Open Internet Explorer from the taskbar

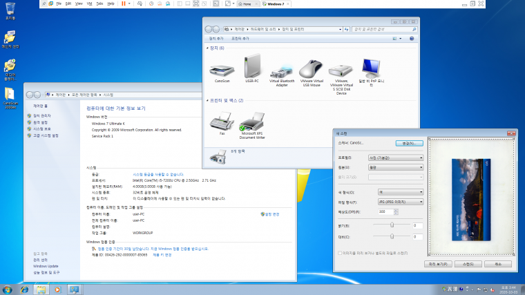point(24,289)
